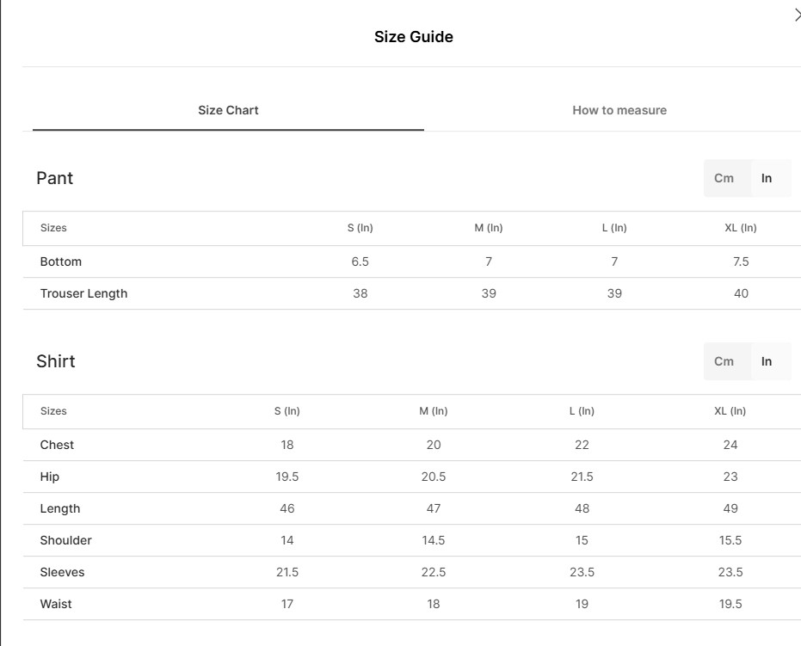This screenshot has width=801, height=646.
Task: Switch Pant measurements to Cm
Action: pos(724,178)
